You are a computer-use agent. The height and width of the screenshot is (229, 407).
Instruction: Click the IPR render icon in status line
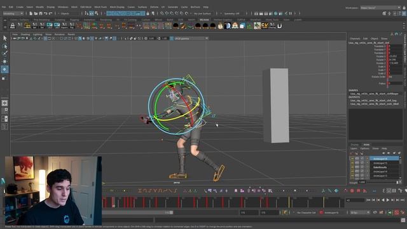[266, 13]
